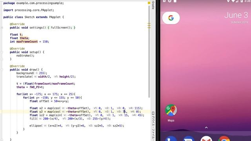Tap the battery status bar icon
Viewport: 251px width, 141px height.
242,1
